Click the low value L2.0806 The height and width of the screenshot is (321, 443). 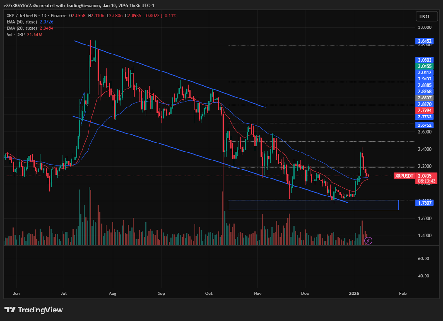pyautogui.click(x=115, y=16)
